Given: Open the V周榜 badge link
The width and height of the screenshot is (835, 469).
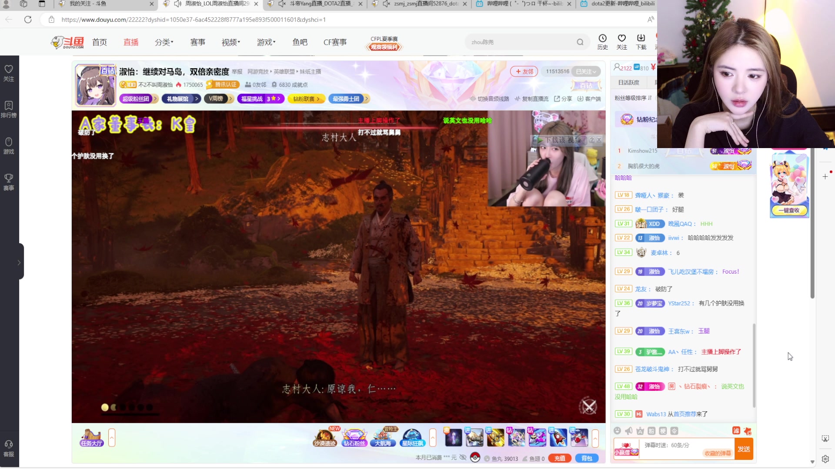Looking at the screenshot, I should pos(218,99).
